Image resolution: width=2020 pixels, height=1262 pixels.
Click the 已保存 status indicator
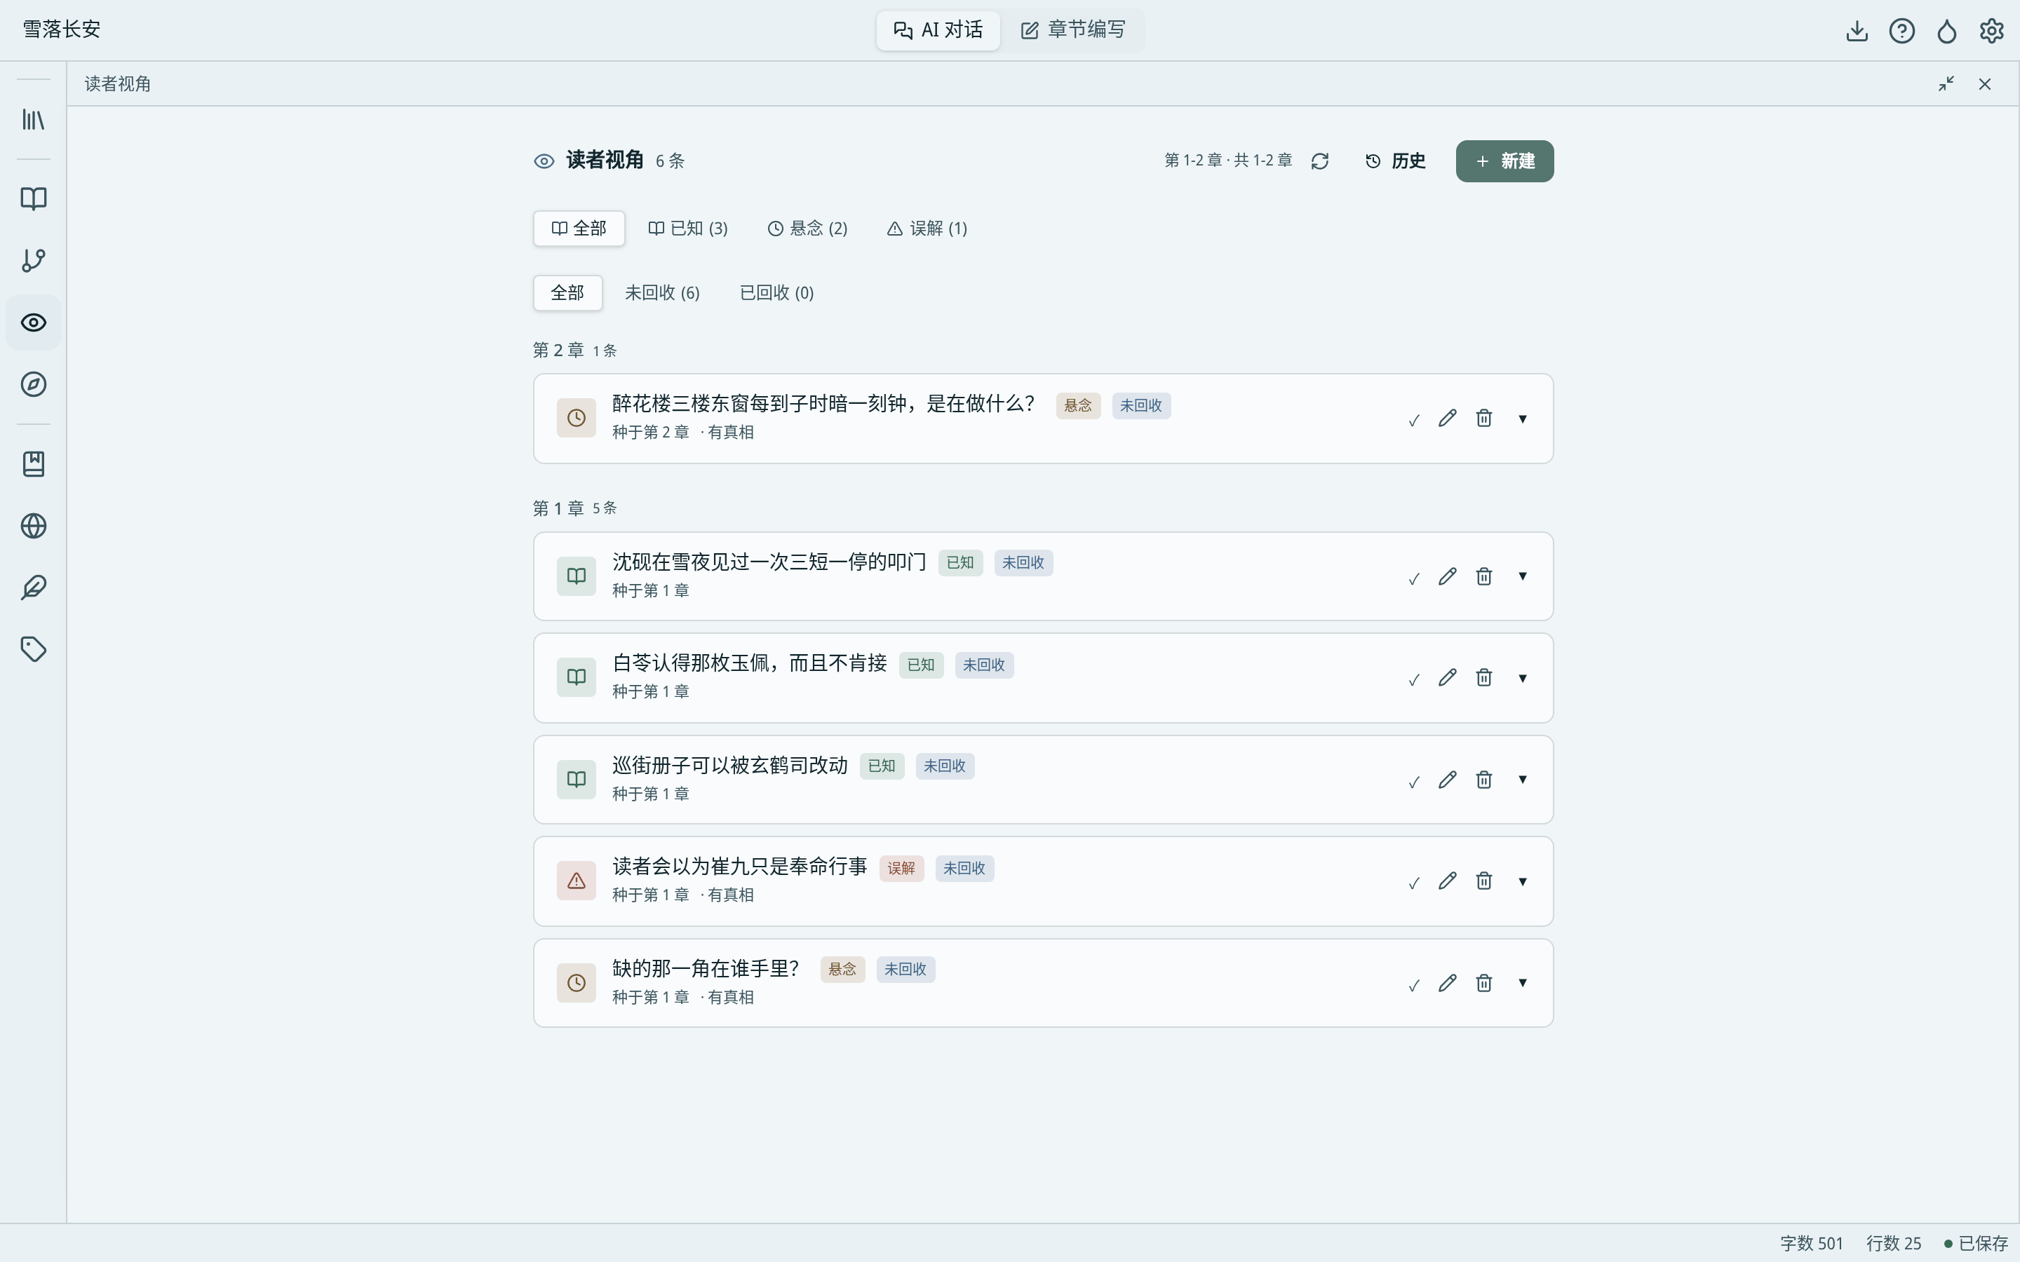[x=1975, y=1244]
